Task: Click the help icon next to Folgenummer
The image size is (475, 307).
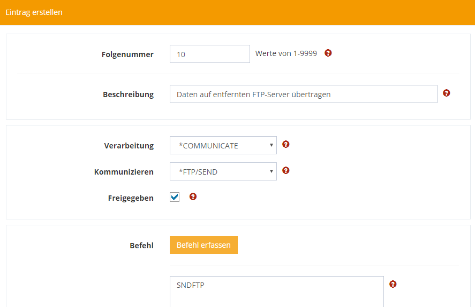Action: pos(328,53)
